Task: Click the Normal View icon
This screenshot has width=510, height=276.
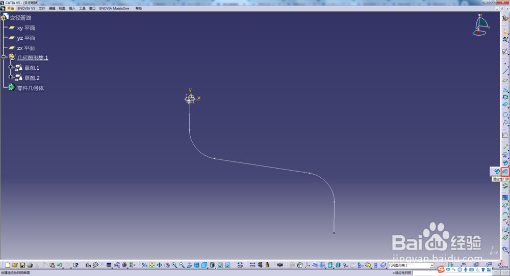Action: point(189,265)
